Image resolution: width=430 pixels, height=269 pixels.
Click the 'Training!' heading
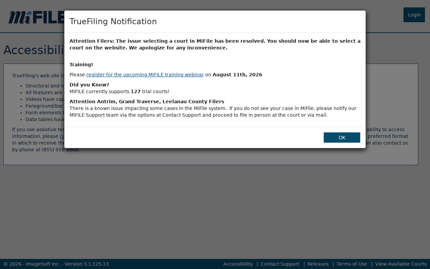coord(81,65)
